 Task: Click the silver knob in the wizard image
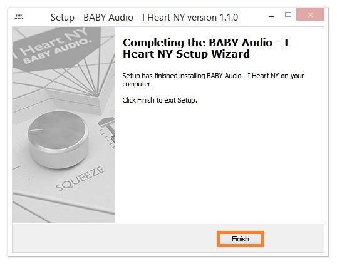58,139
